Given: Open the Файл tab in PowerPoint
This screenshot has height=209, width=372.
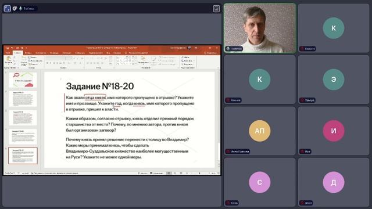Looking at the screenshot, I should [8, 53].
